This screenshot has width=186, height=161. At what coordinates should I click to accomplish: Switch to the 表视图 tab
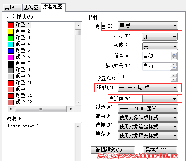tap(31, 8)
